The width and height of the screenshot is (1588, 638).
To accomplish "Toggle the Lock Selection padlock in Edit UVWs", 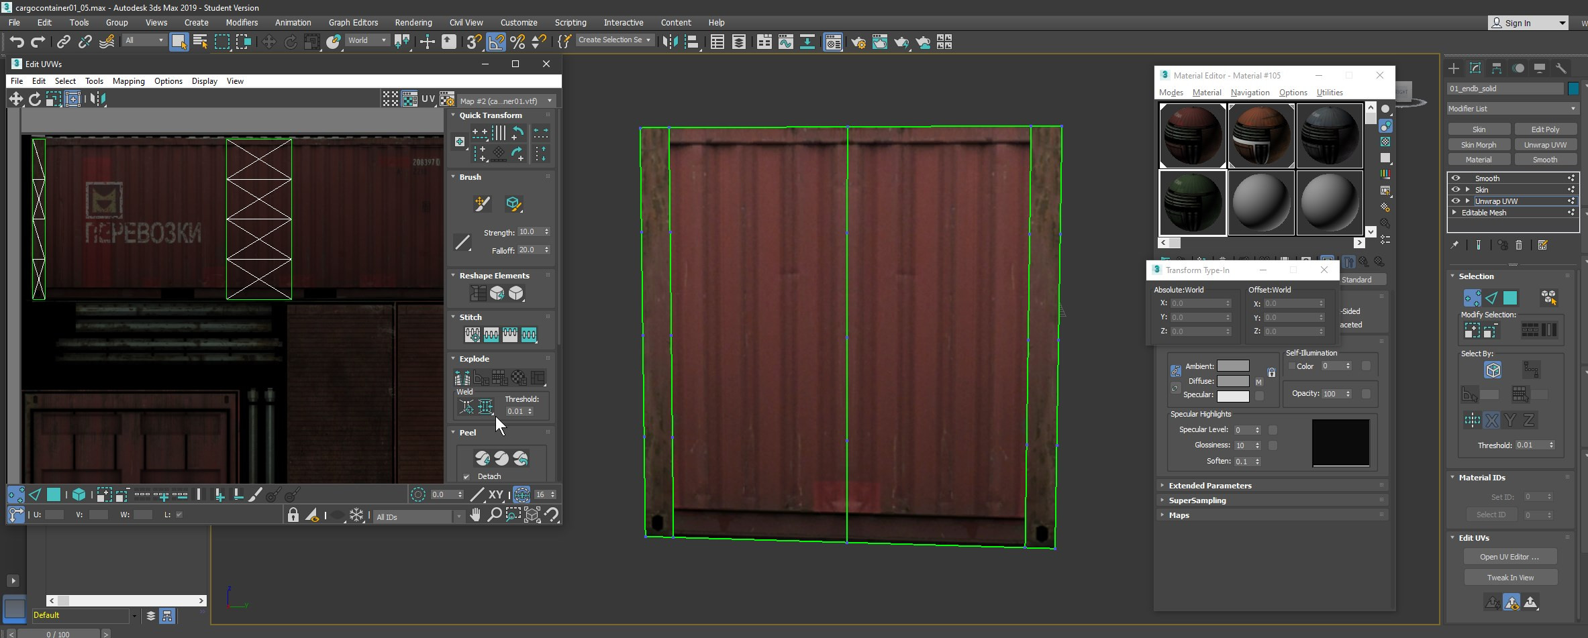I will click(293, 516).
